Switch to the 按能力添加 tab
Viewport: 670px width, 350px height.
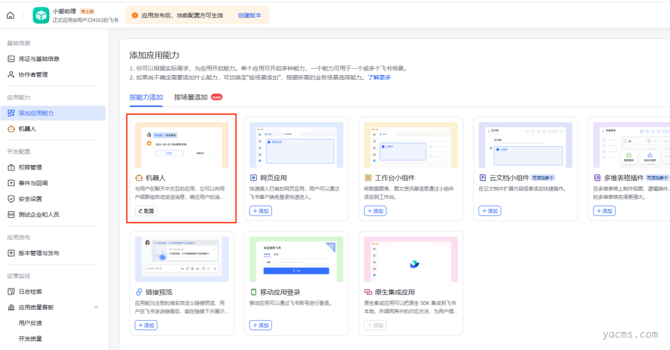(146, 97)
